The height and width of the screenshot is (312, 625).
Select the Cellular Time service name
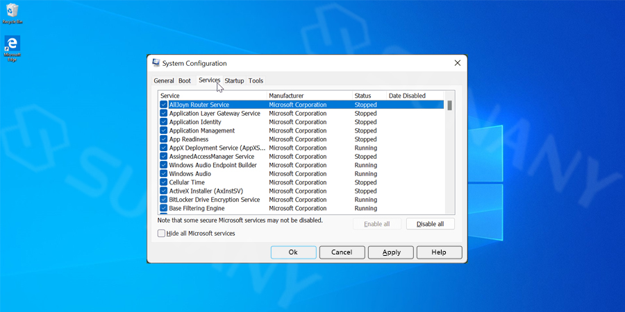click(187, 182)
